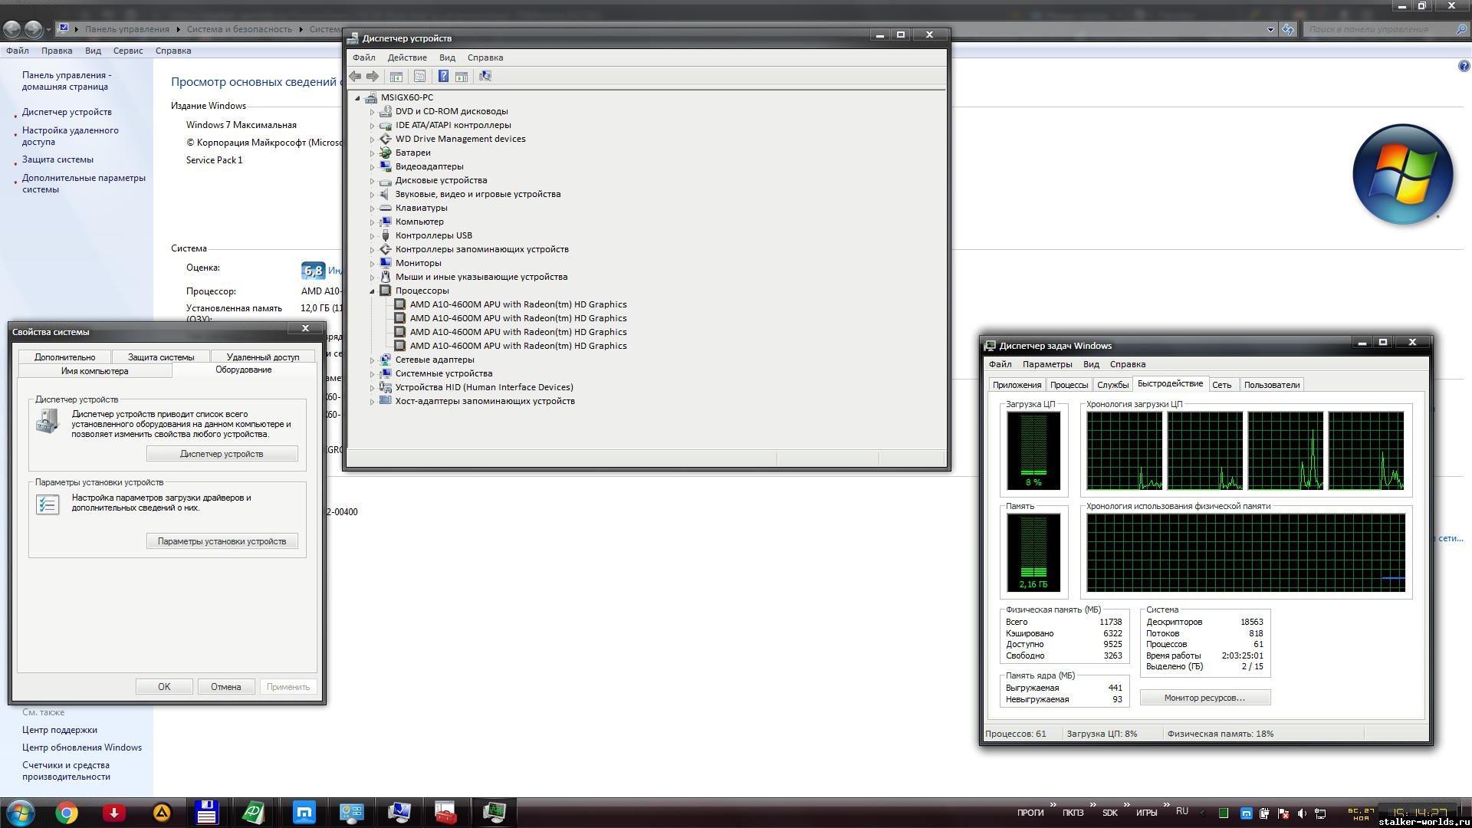This screenshot has width=1472, height=828.
Task: Open Сервис menu in Control Panel
Action: [x=128, y=51]
